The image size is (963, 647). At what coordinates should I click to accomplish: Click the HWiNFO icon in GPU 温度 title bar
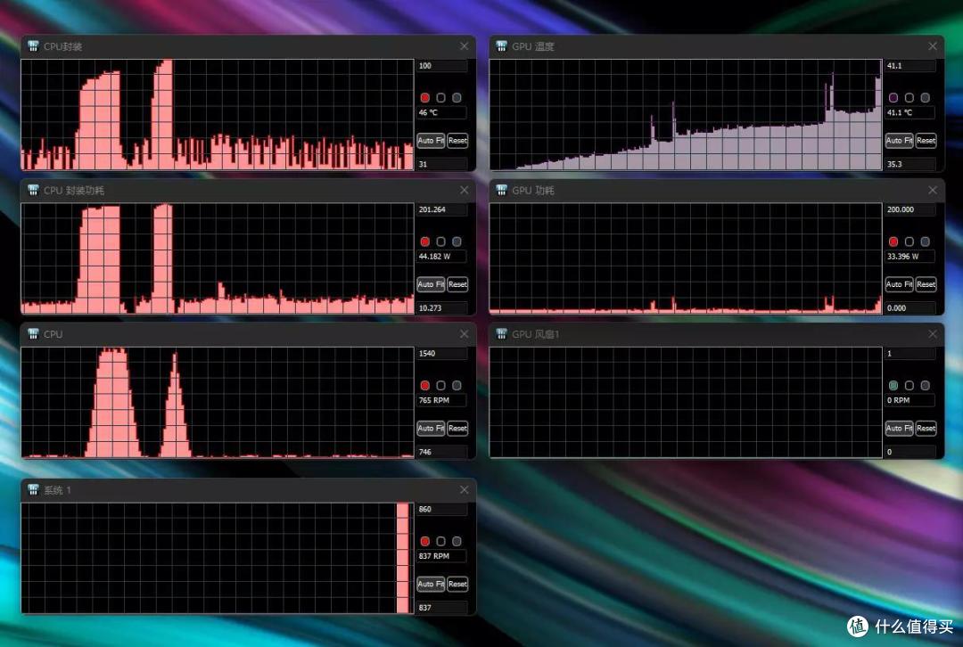tap(501, 46)
